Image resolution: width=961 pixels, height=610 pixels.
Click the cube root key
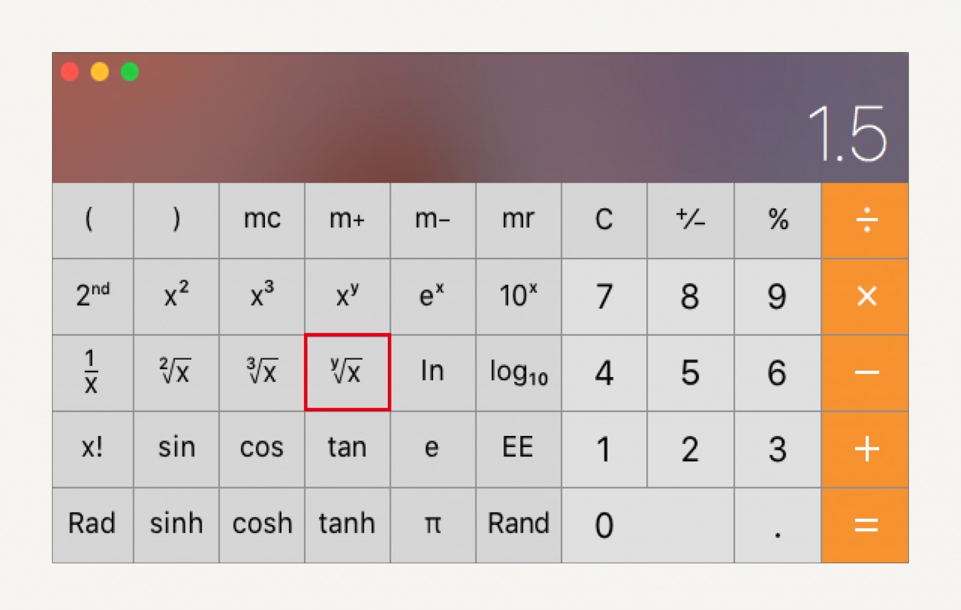click(262, 373)
